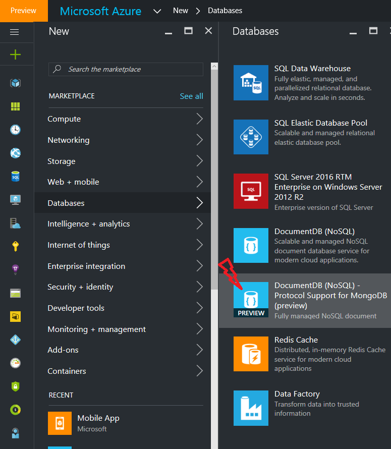Select the Databases marketplace category
This screenshot has width=391, height=449.
[x=123, y=203]
